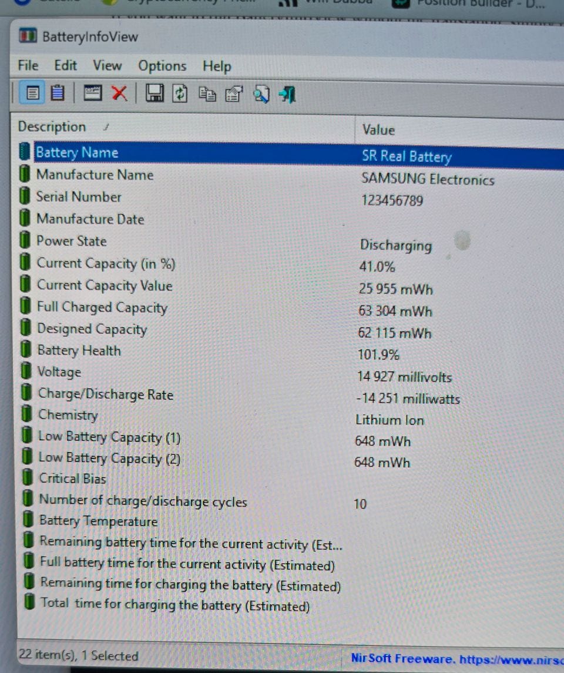Click the 63 304 mWh value
The image size is (564, 673).
395,311
